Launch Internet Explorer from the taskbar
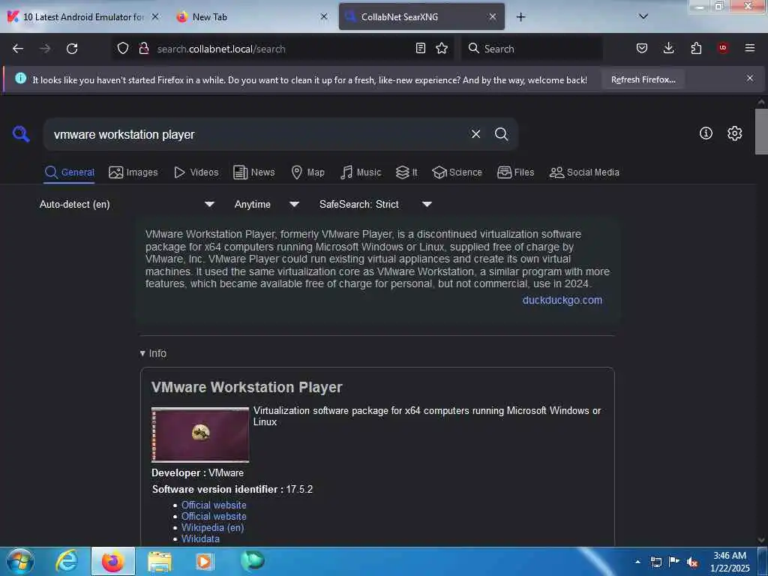This screenshot has height=576, width=768. click(x=67, y=561)
